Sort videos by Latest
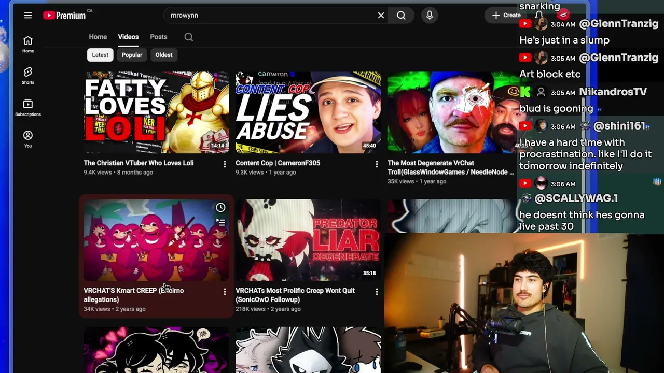This screenshot has width=664, height=373. pos(100,55)
